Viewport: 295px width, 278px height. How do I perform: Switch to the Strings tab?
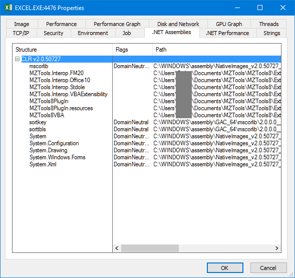tap(271, 33)
